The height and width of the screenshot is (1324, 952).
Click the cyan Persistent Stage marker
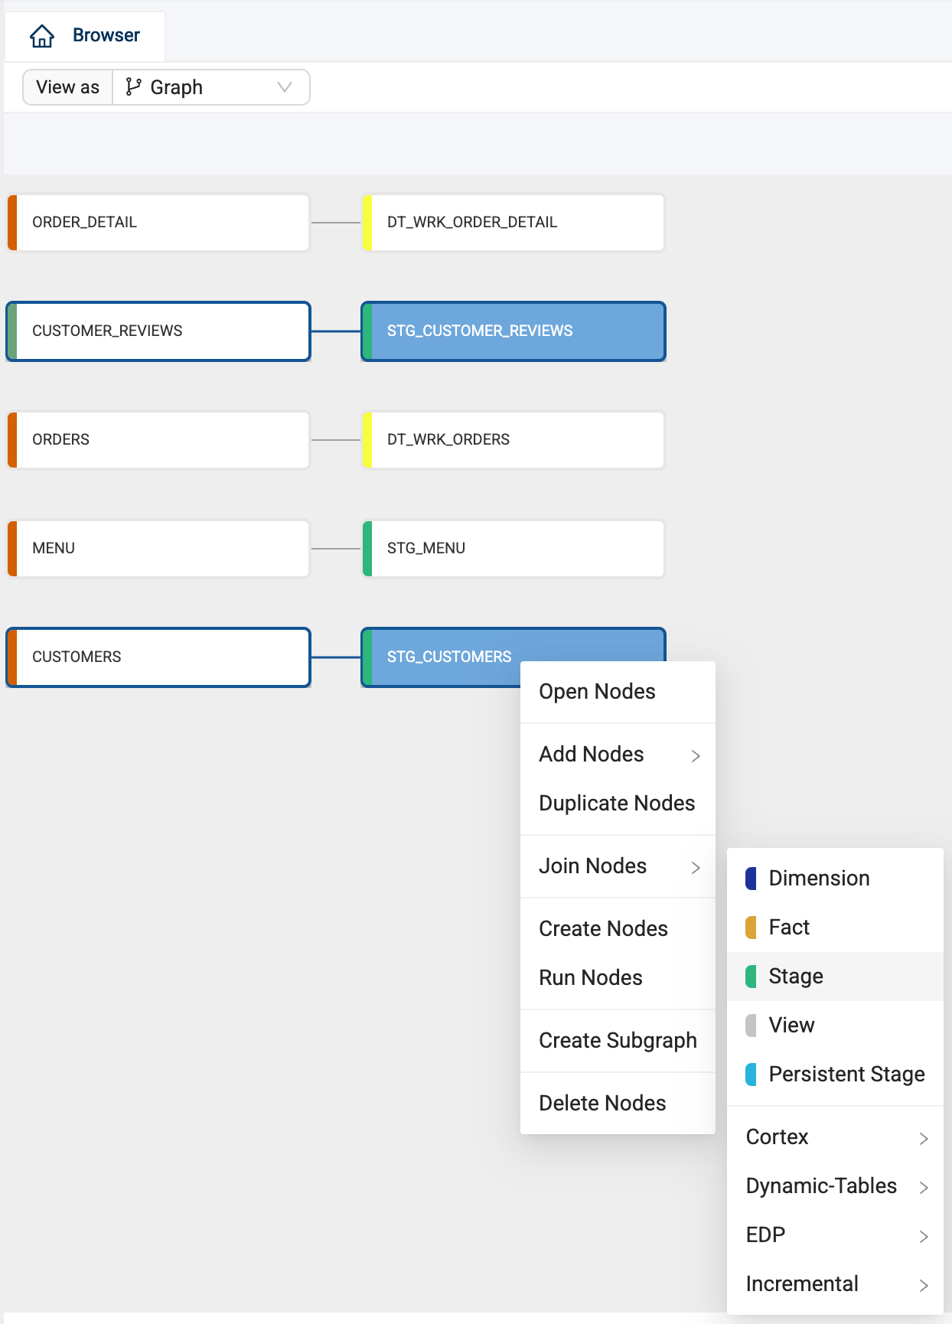click(x=751, y=1075)
